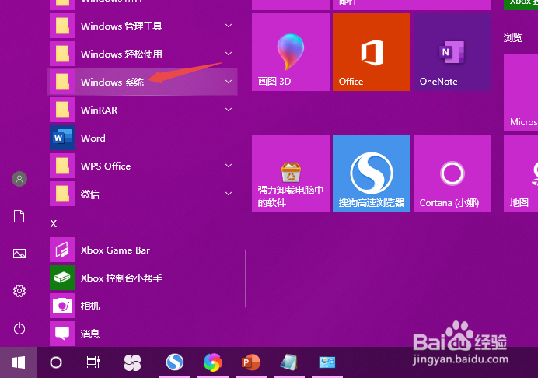Click the WPS Office folder icon
The image size is (538, 378).
click(62, 166)
